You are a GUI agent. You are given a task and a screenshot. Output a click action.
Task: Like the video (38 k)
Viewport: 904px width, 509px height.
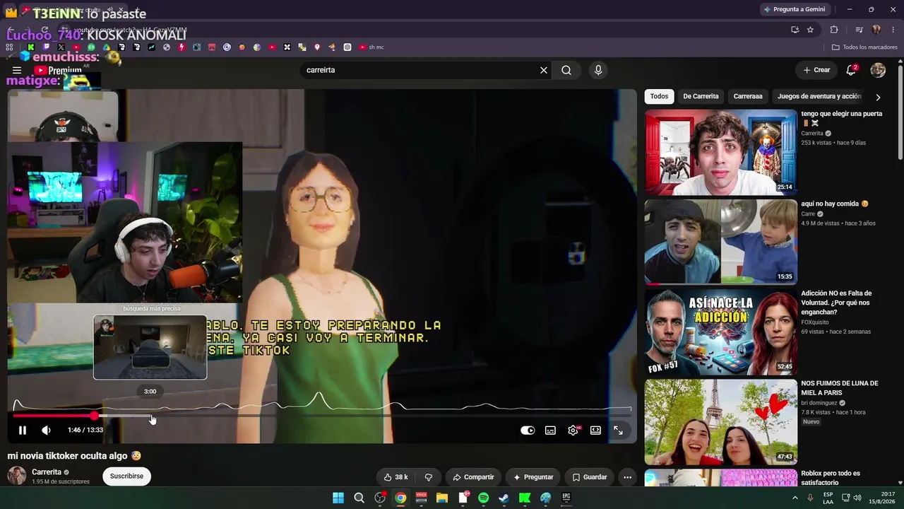click(395, 477)
